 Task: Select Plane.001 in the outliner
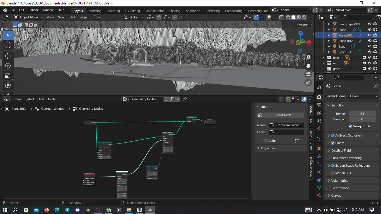[x=346, y=35]
